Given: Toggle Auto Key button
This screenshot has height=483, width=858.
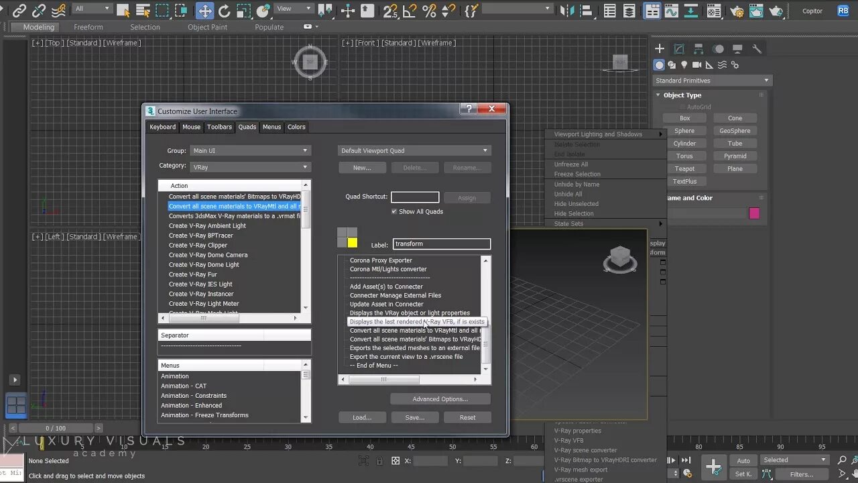Looking at the screenshot, I should 743,460.
